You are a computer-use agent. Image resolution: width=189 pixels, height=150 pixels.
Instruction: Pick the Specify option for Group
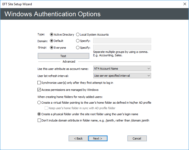click(78, 48)
